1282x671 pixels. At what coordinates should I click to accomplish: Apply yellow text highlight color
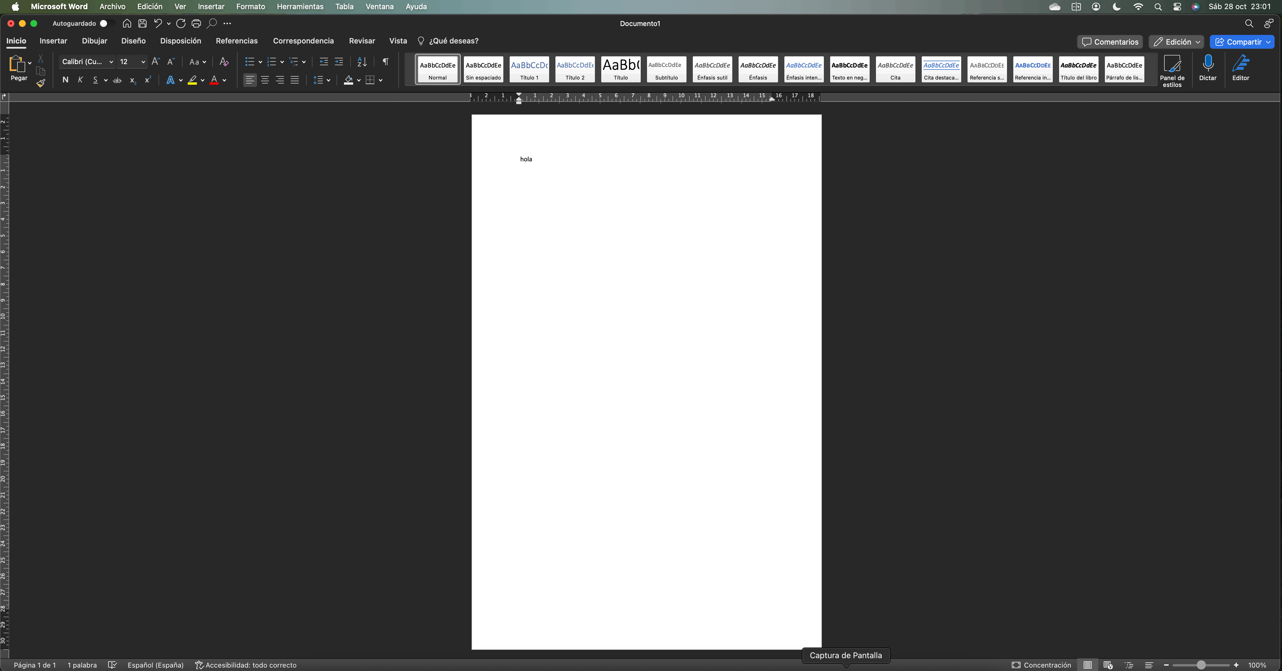(192, 80)
